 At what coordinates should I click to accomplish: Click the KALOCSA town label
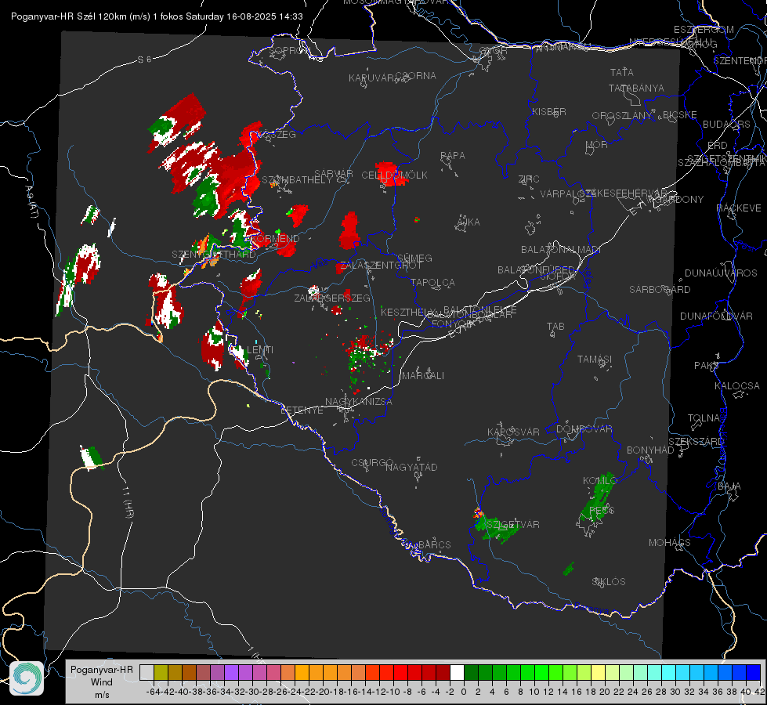[737, 386]
